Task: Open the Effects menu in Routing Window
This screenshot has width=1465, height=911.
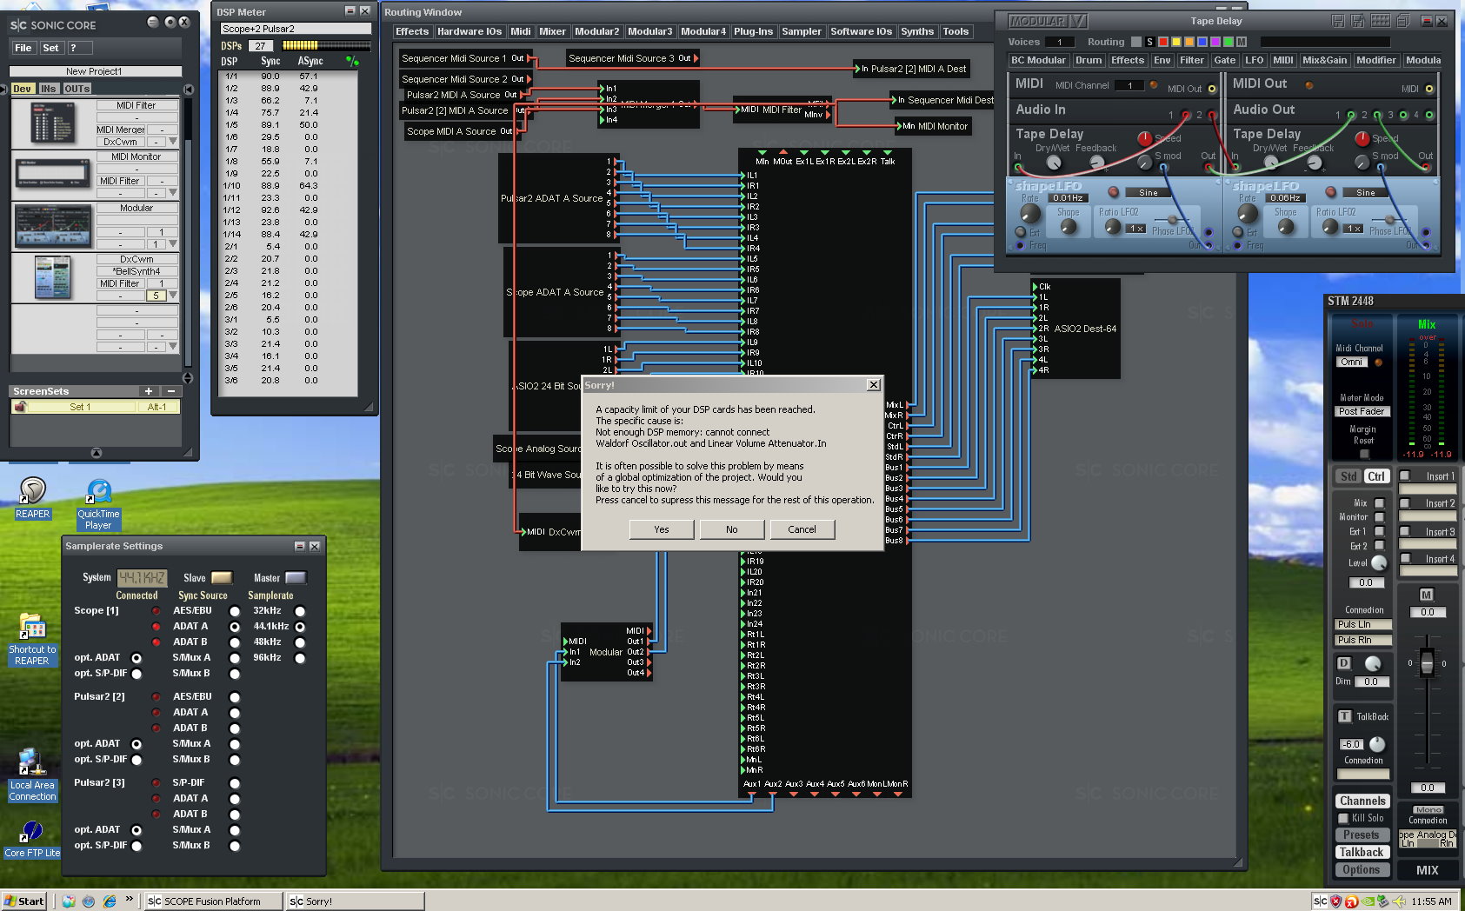Action: pos(412,31)
